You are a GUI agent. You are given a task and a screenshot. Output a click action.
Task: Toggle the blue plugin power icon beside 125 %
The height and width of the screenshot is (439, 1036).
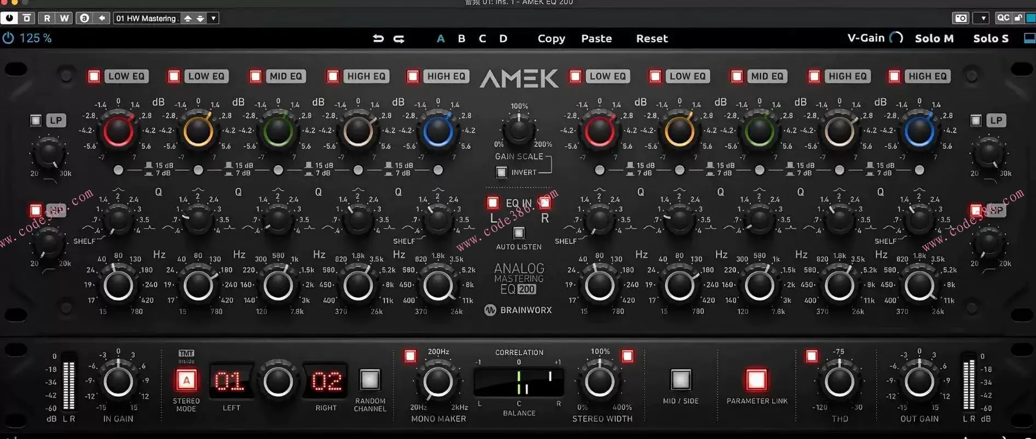click(8, 38)
